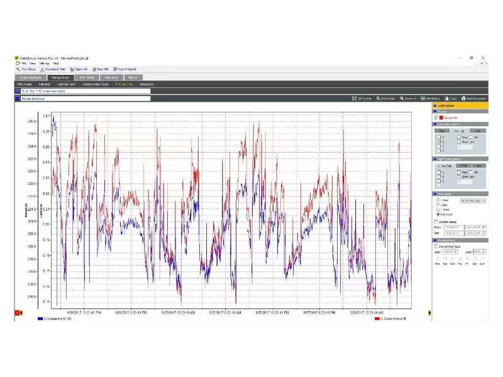Select the 1 Day time range radio button
The image size is (503, 377).
(438, 205)
